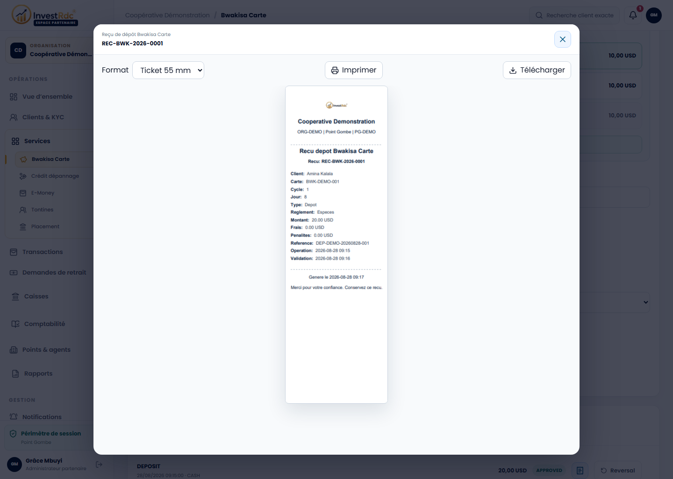
Task: Open Rapports in sidebar
Action: (x=38, y=373)
